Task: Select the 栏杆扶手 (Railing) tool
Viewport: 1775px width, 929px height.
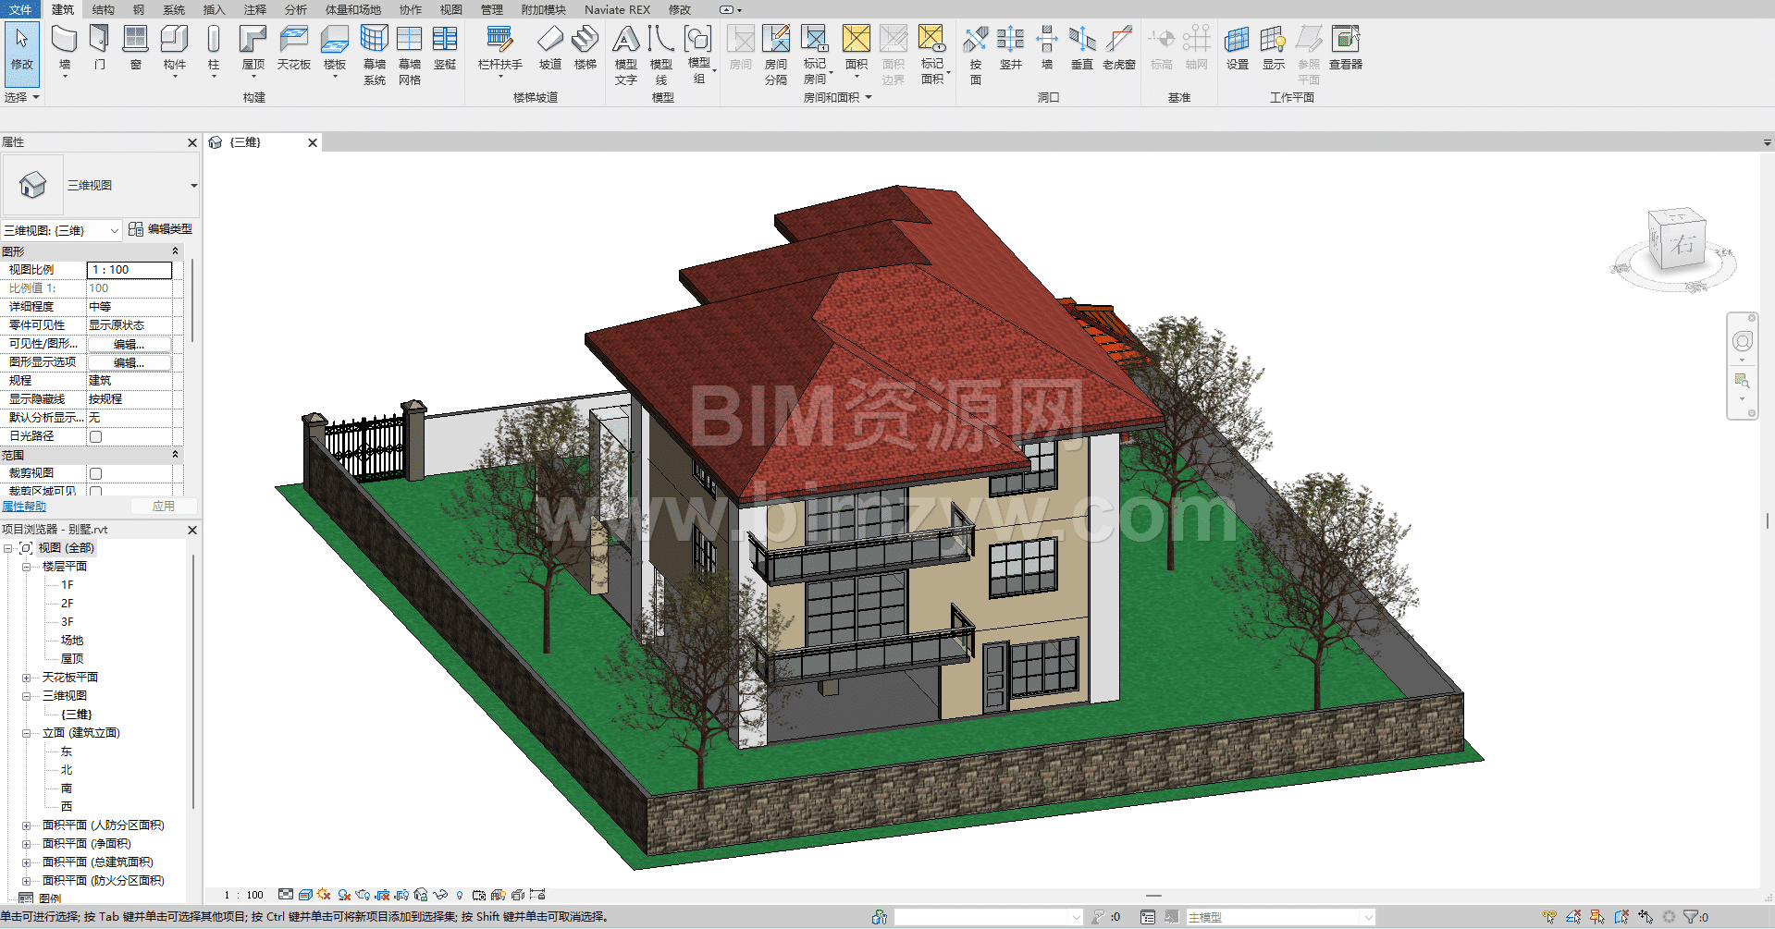Action: coord(500,49)
